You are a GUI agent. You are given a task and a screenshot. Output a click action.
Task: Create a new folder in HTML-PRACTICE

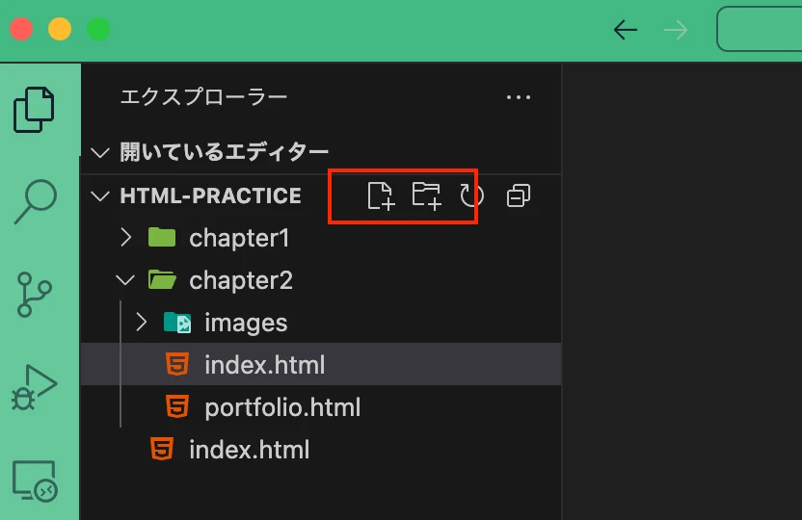pyautogui.click(x=426, y=195)
